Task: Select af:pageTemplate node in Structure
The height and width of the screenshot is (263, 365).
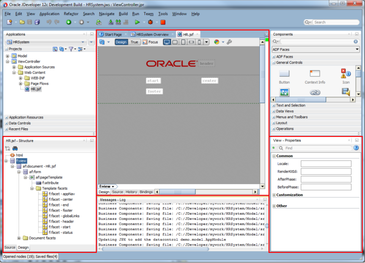Action: pos(49,177)
